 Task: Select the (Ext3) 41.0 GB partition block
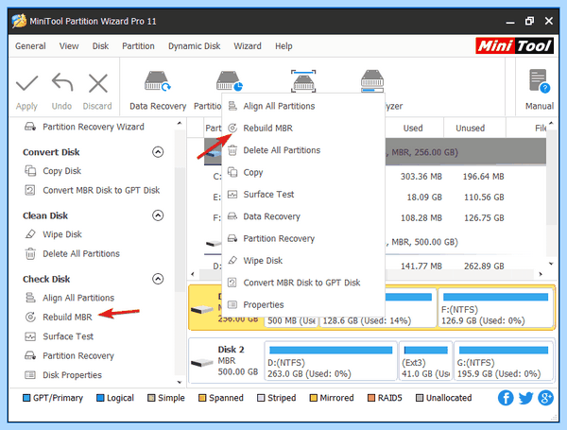coord(425,361)
